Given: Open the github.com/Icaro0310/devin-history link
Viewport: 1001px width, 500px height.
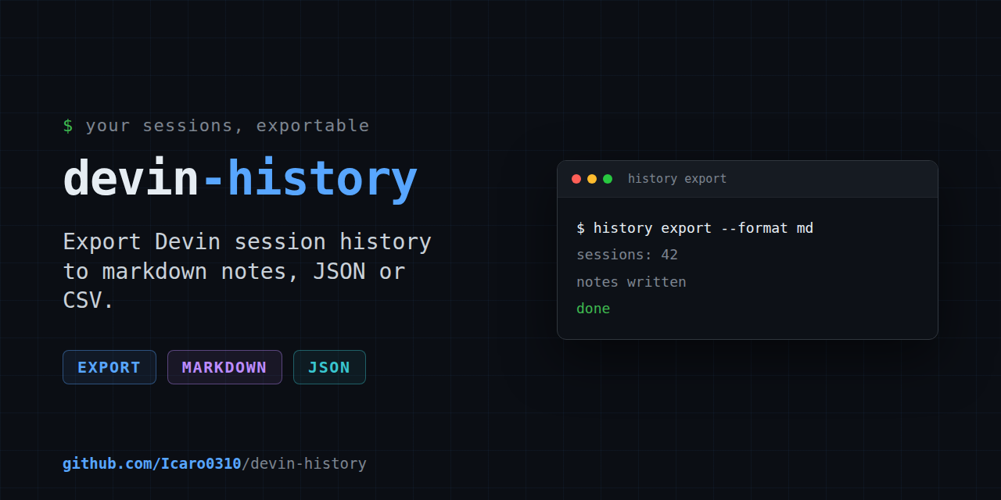Looking at the screenshot, I should (214, 463).
